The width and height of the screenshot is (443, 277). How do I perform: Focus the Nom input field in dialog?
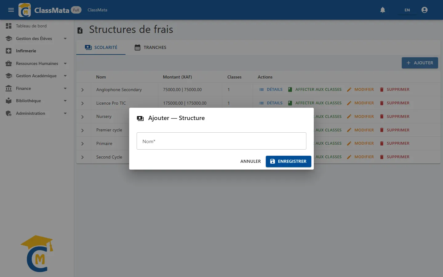[221, 141]
